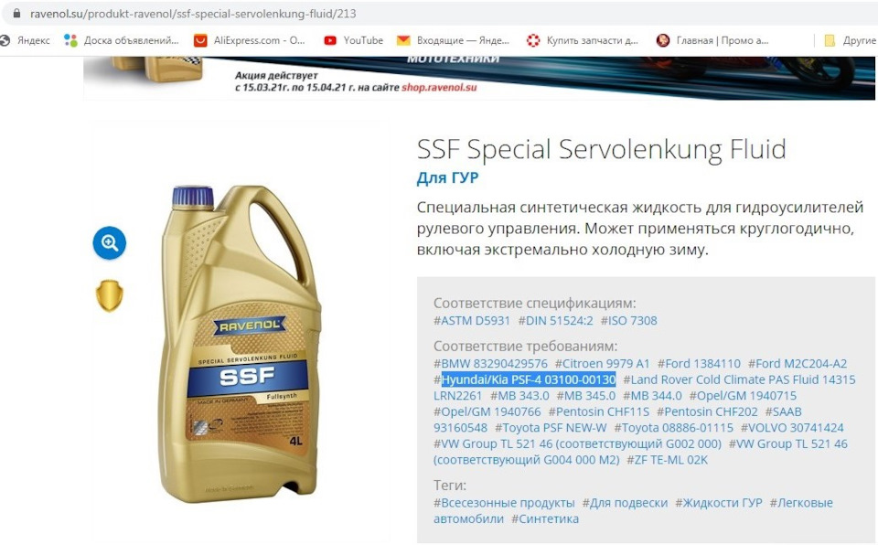Click the blue magnifier zoom icon
878x545 pixels.
109,243
